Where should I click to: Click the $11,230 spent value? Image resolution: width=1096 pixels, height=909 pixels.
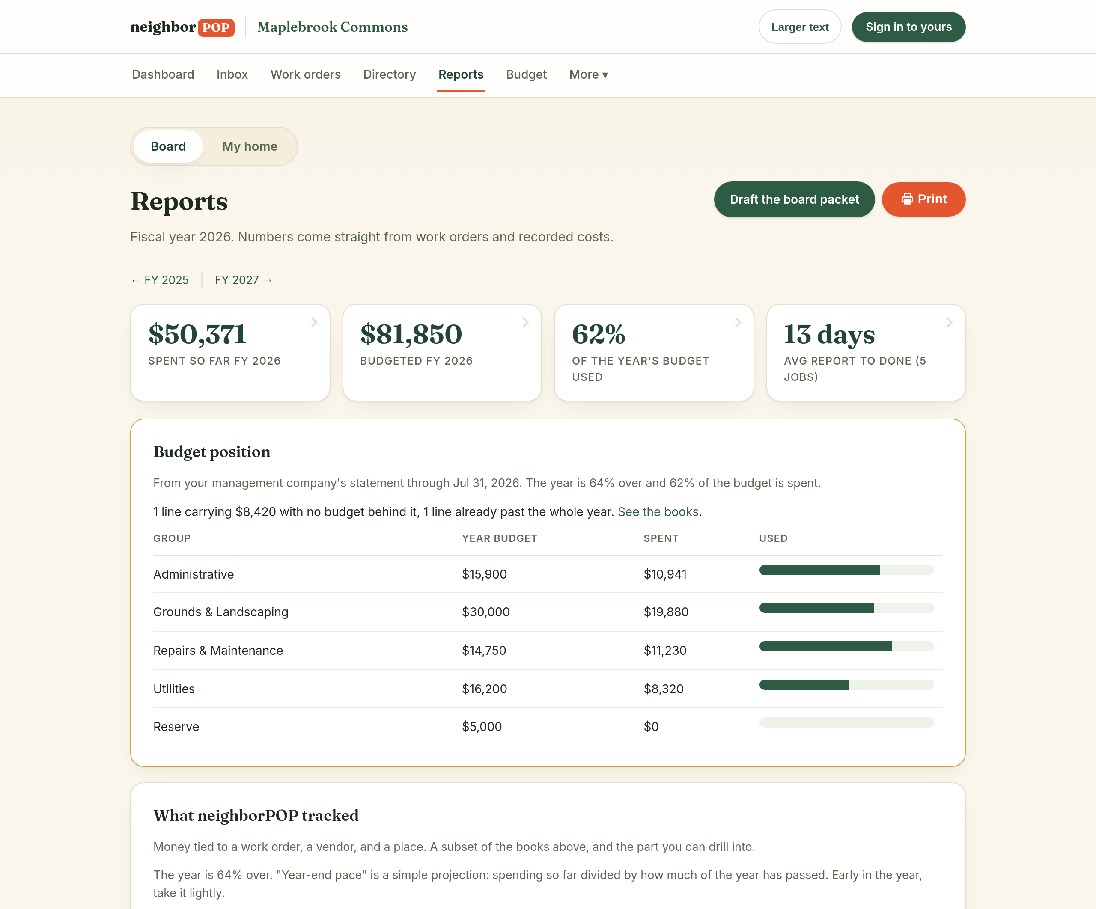click(x=665, y=650)
